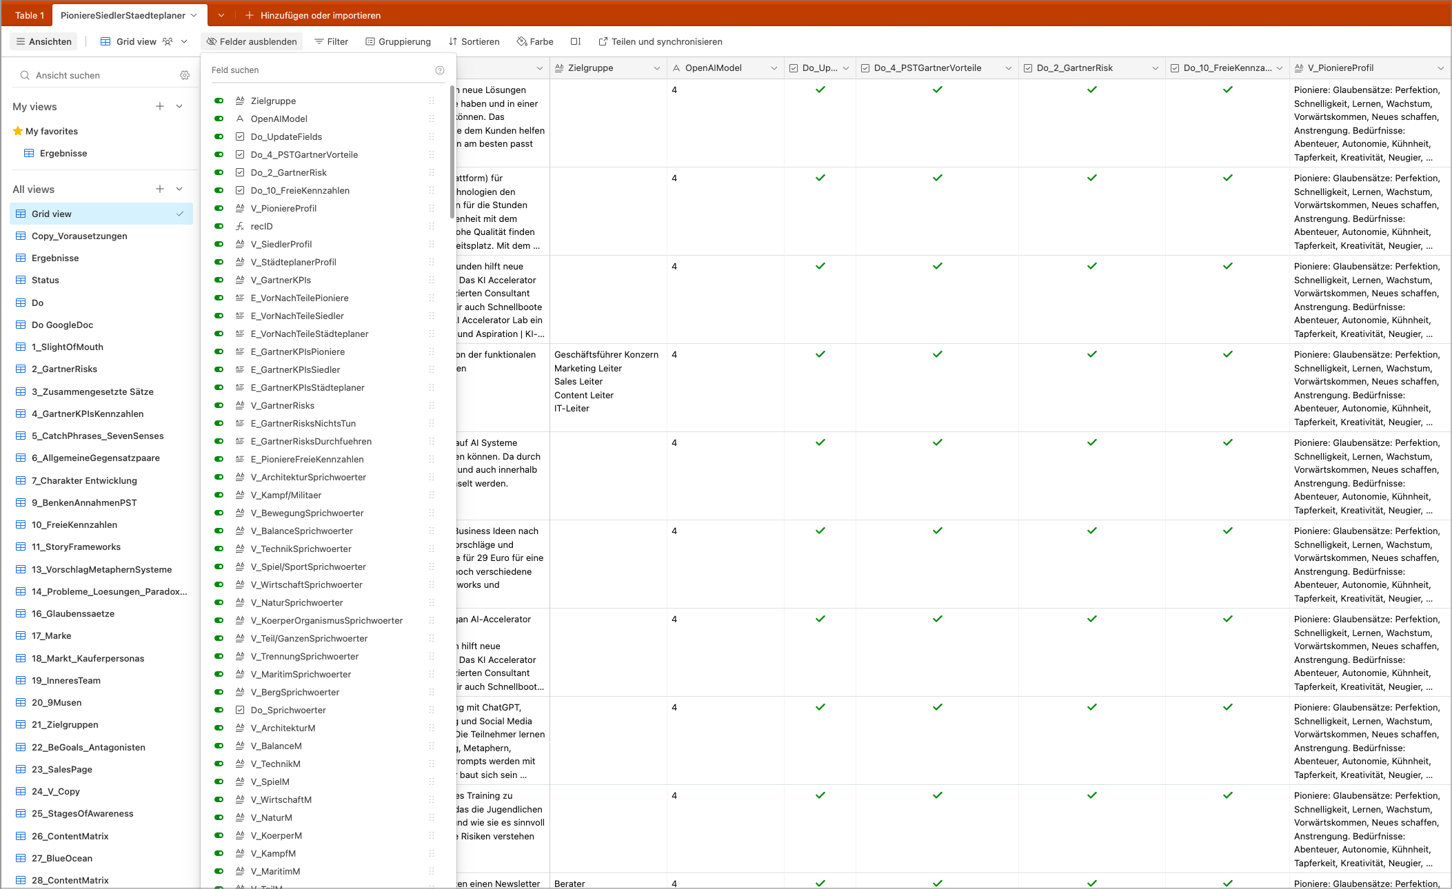Open the Gruppierung button
The width and height of the screenshot is (1452, 889).
398,41
